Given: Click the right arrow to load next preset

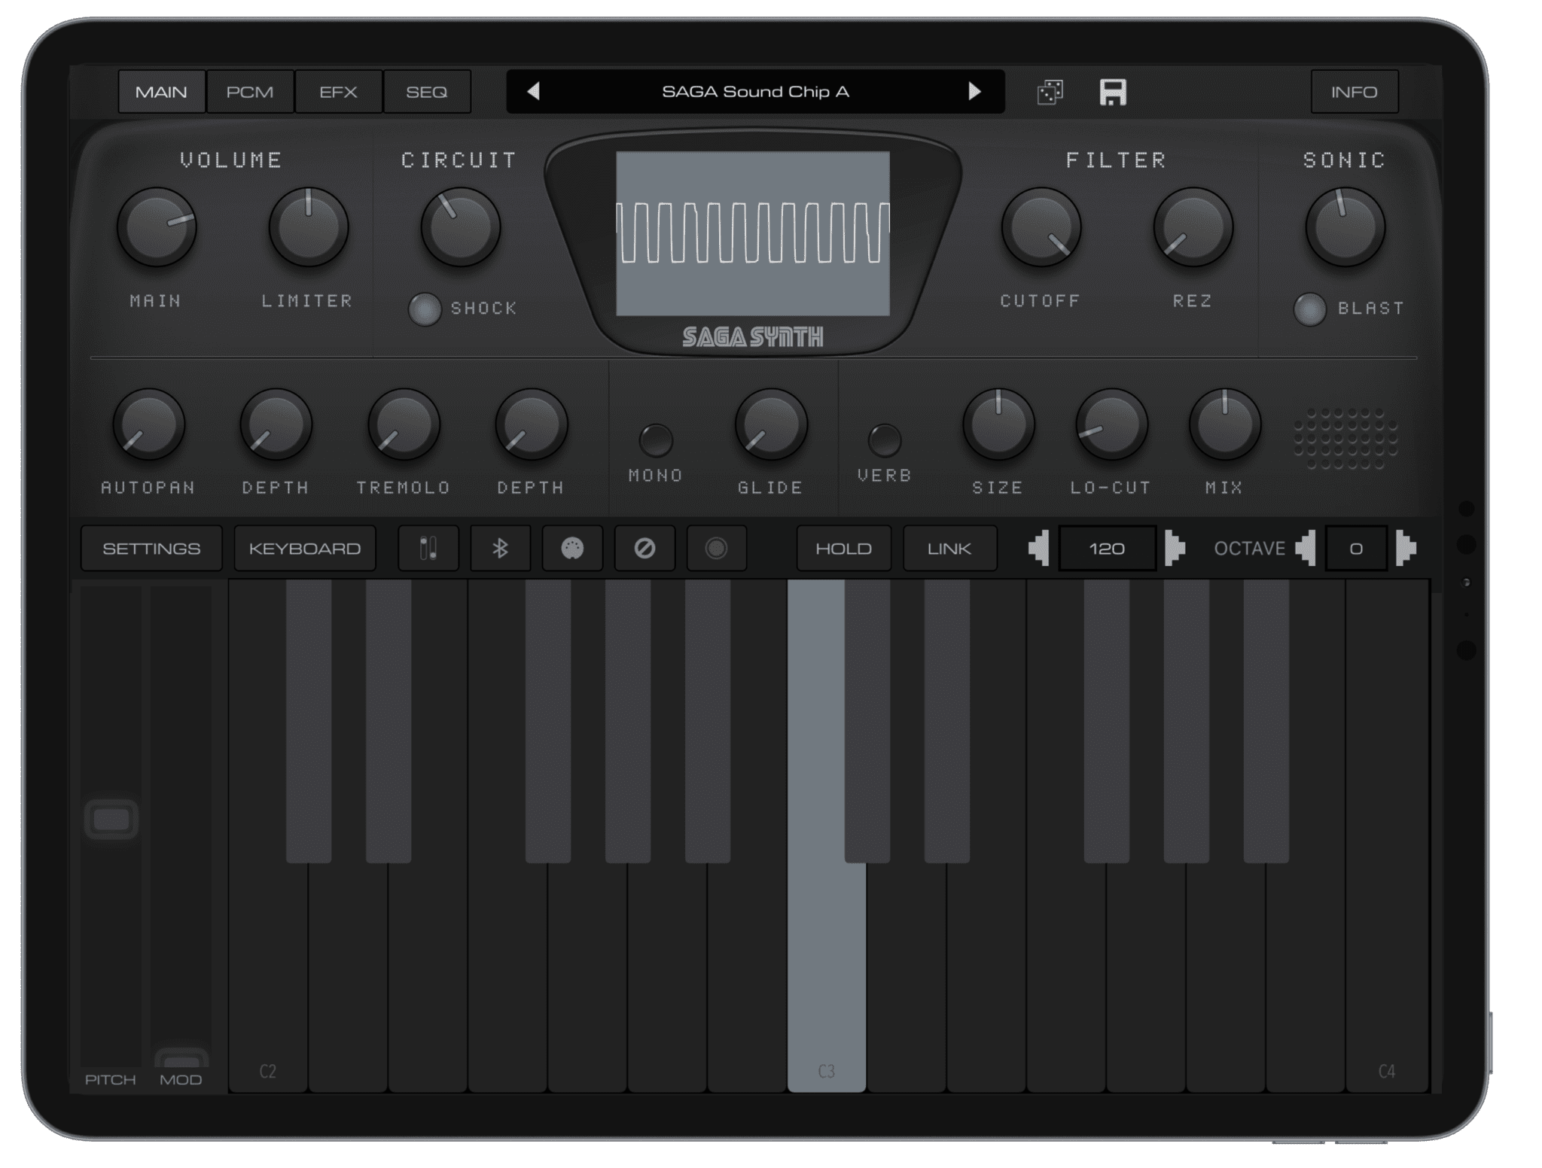Looking at the screenshot, I should (975, 92).
